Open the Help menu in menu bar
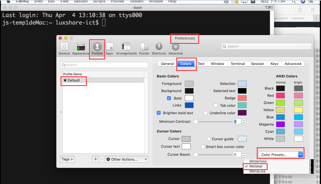Viewport: 321px width, 184px height. (x=172, y=1)
